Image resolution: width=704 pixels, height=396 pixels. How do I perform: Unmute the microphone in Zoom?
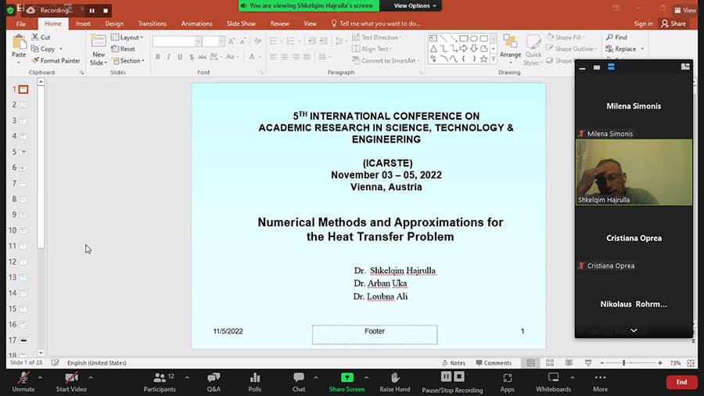pos(23,381)
